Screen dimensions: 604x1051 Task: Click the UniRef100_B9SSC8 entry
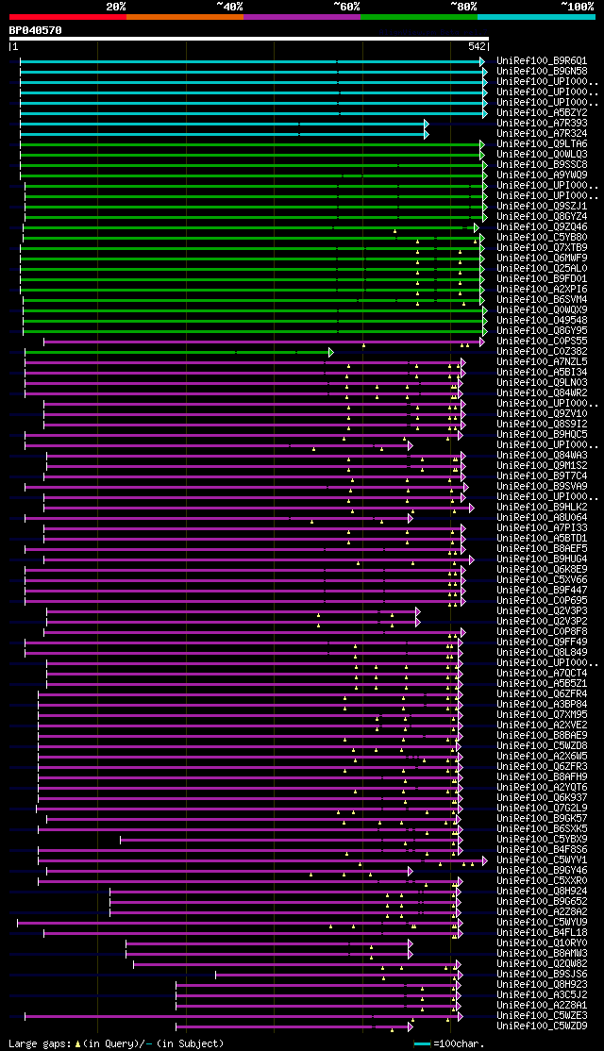[543, 164]
